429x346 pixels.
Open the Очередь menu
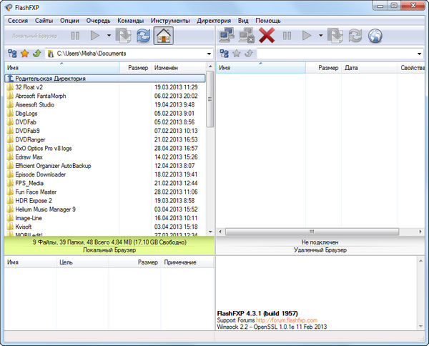coord(99,21)
